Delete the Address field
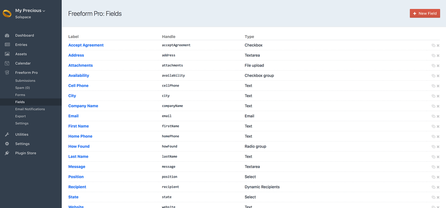Viewport: 446px width, 208px height. (438, 56)
